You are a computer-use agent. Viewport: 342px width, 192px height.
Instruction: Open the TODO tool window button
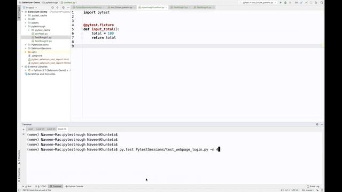(x=41, y=186)
